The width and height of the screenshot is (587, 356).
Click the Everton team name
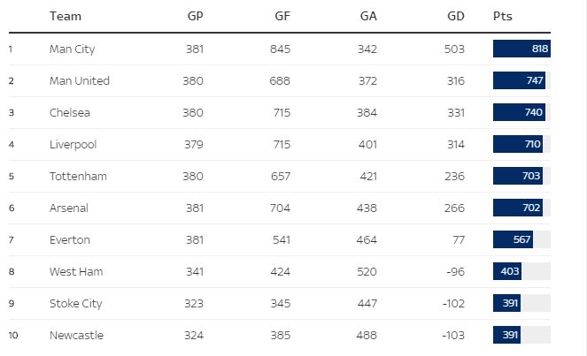[70, 240]
